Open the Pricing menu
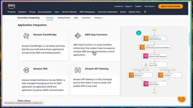 [x=32, y=12]
